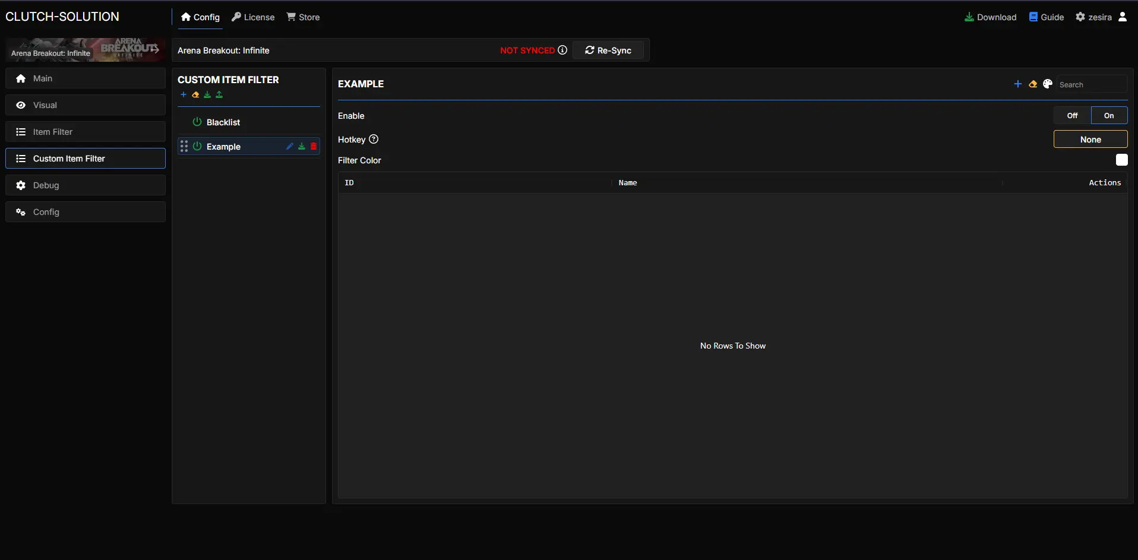Viewport: 1138px width, 560px height.
Task: Click the pencil icon on Example filter
Action: point(290,147)
